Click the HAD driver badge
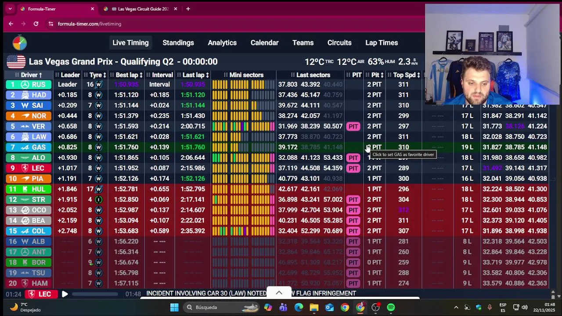Screen dimensions: 562x316 (x=29, y=95)
